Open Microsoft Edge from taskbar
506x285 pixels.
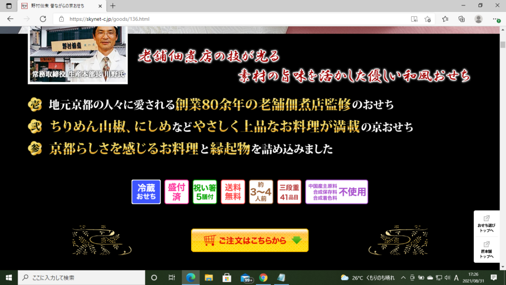click(x=191, y=278)
